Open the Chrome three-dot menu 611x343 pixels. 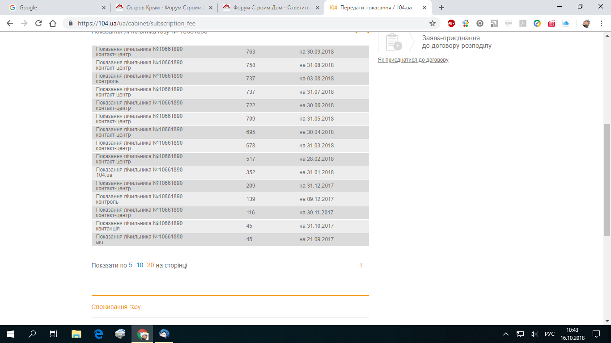tap(602, 23)
